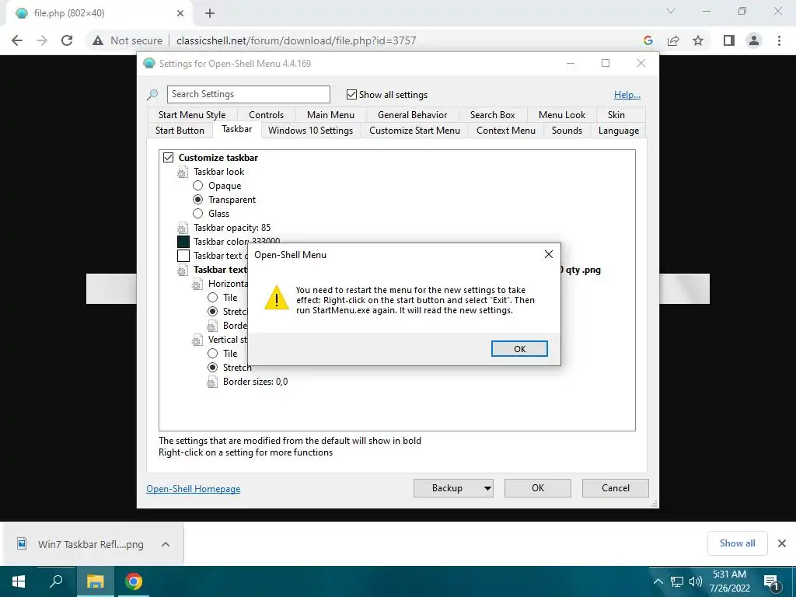Expand download item menu for Win7 Taskbar Refl png
This screenshot has width=796, height=597.
click(165, 544)
